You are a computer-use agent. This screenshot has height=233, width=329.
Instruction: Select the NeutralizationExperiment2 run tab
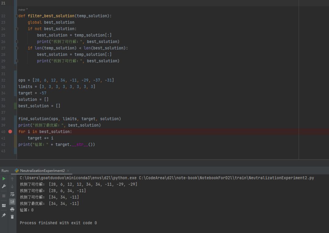coord(42,170)
